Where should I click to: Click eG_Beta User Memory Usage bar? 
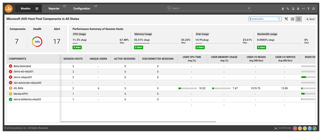[221, 88]
